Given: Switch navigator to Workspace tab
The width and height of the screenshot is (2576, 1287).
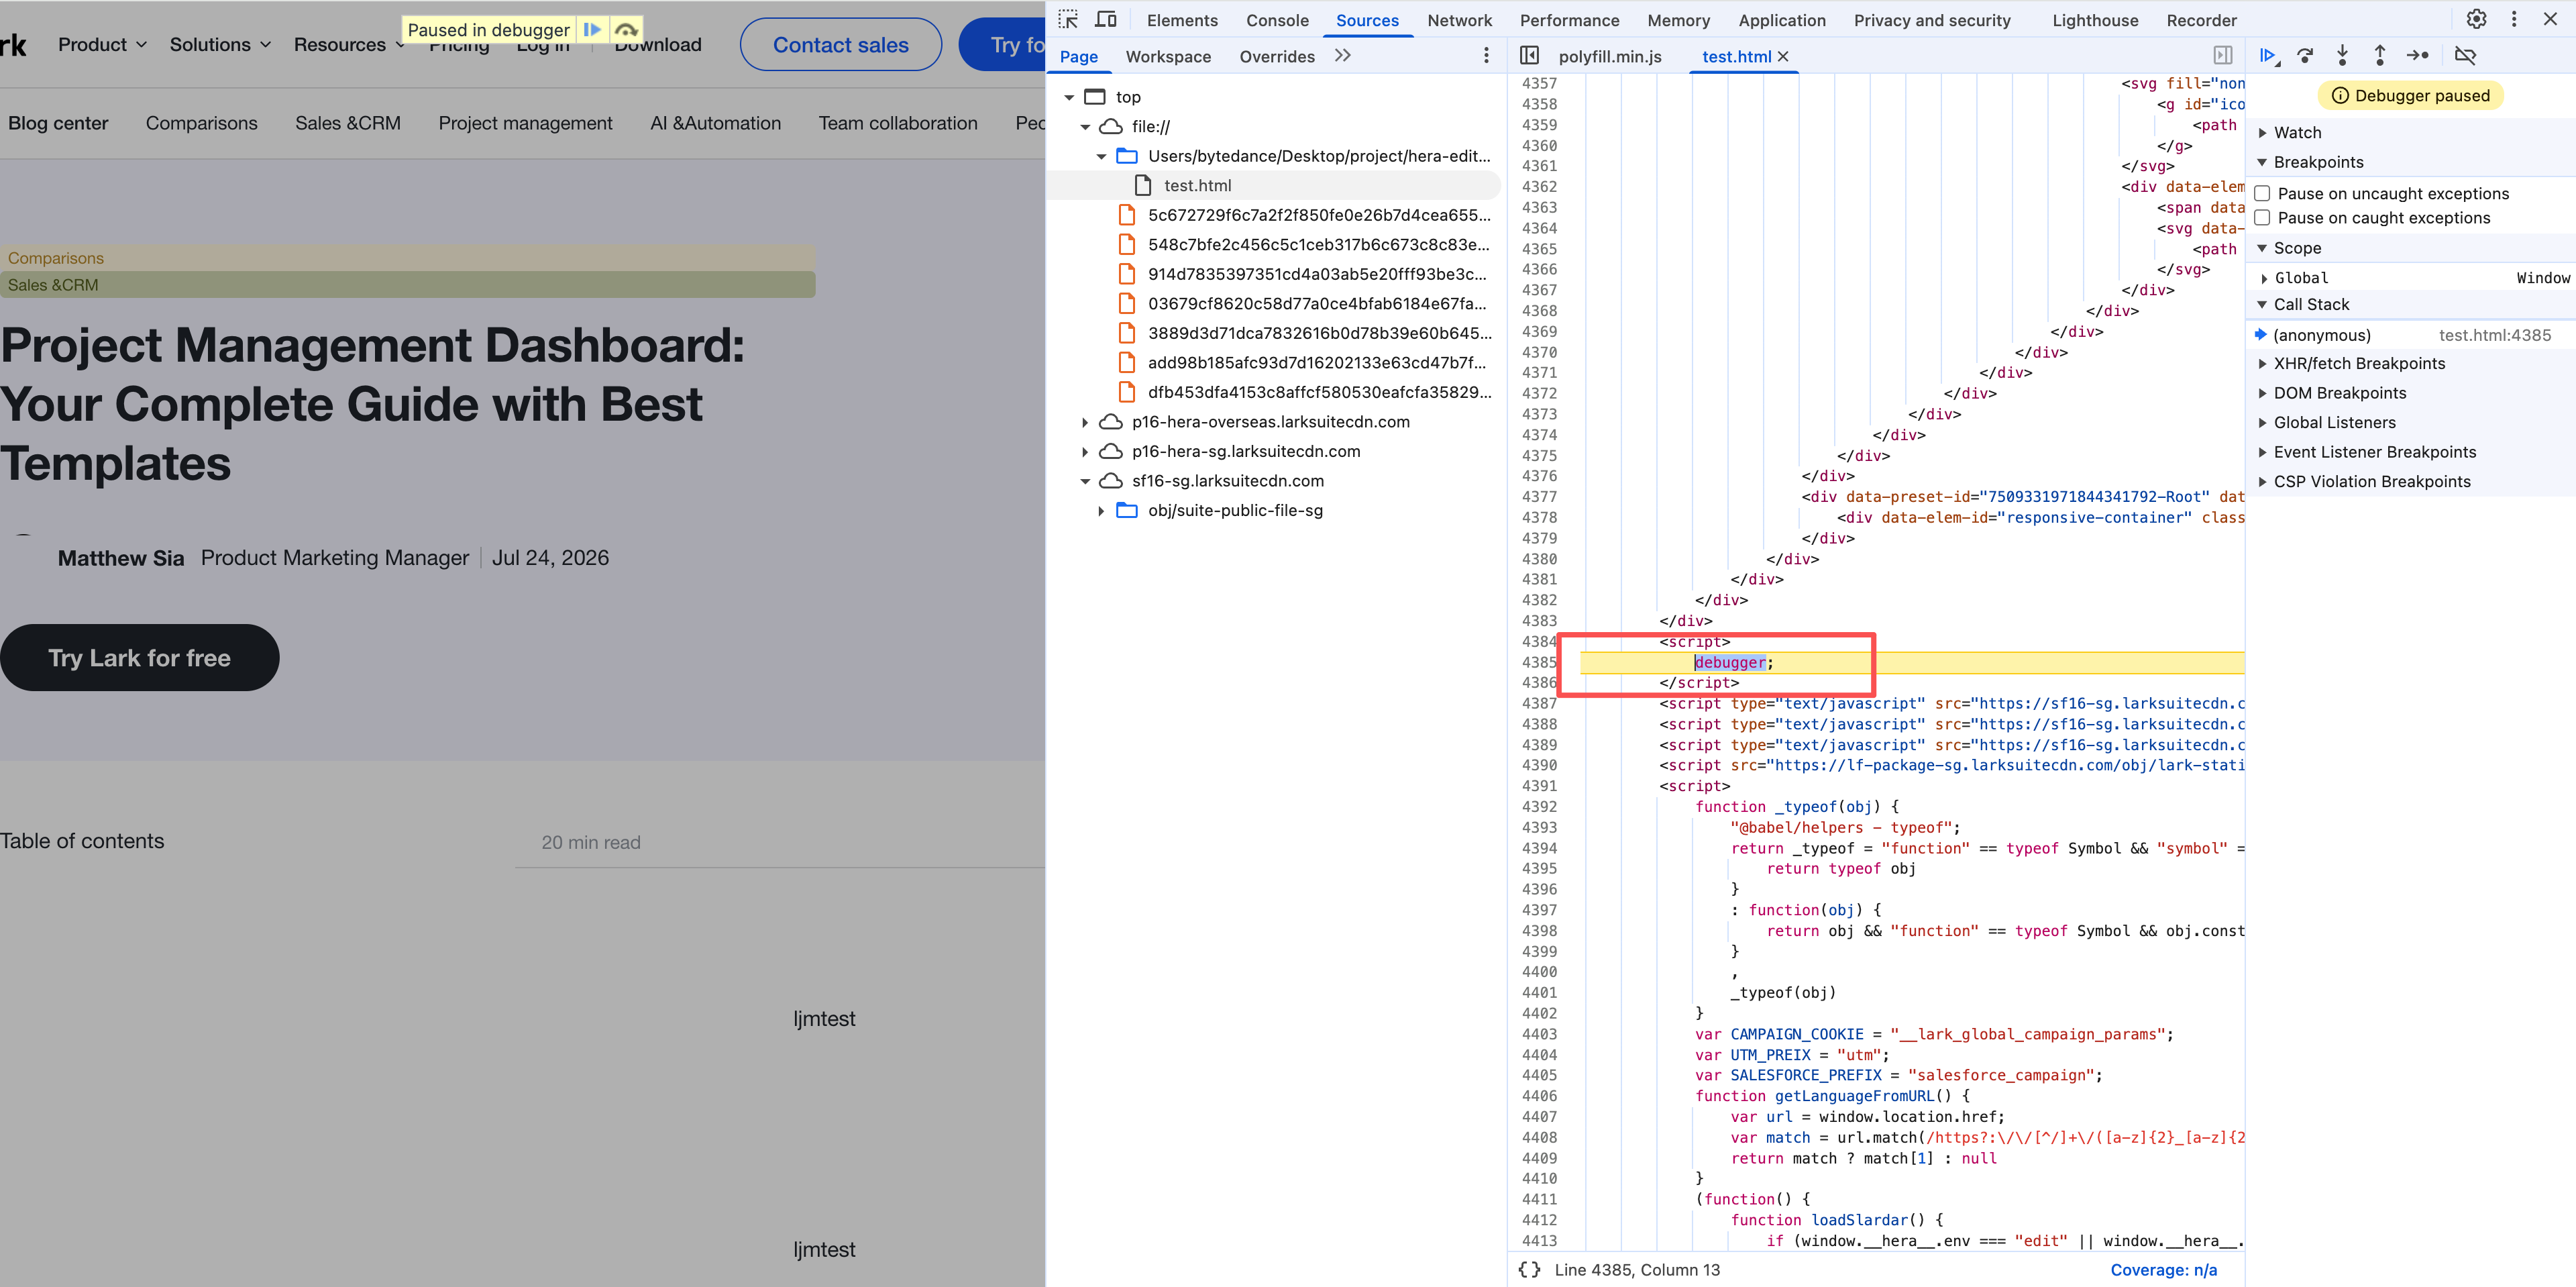Looking at the screenshot, I should tap(1168, 57).
